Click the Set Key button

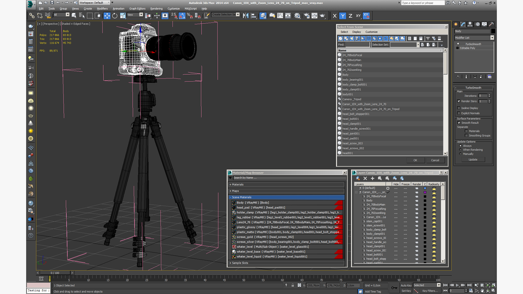(x=406, y=291)
